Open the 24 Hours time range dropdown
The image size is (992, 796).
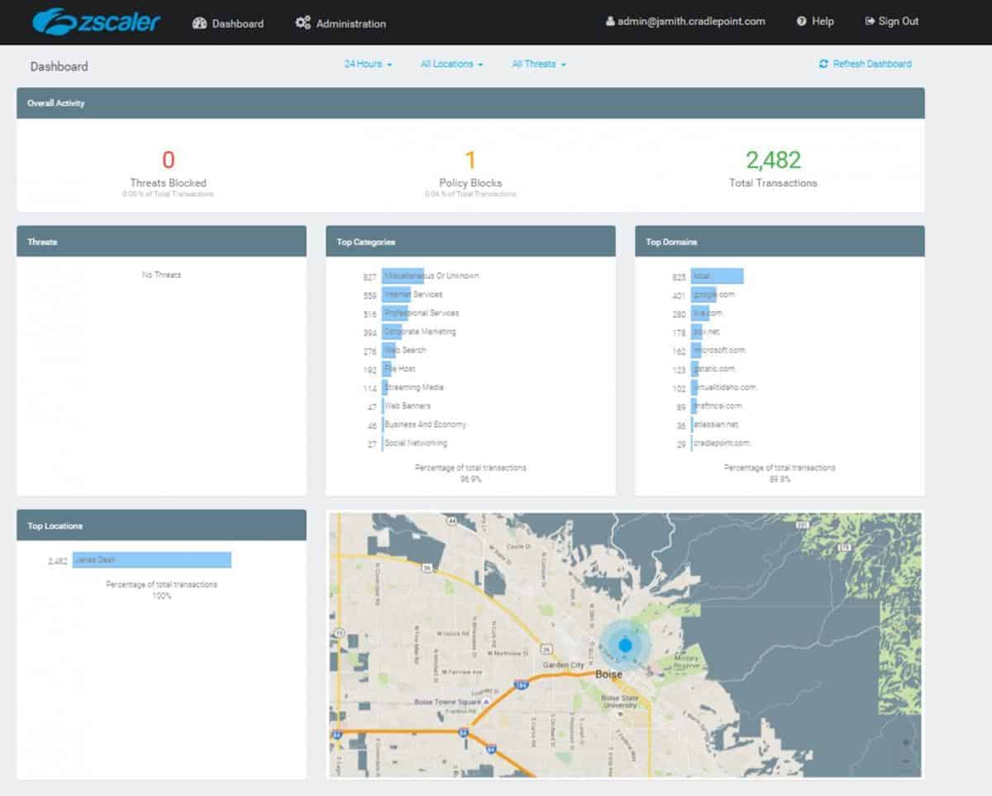(368, 64)
